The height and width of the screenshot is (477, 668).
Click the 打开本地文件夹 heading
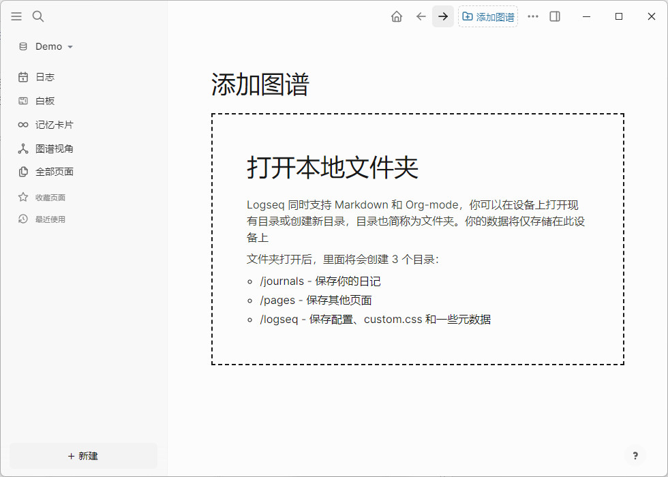(x=333, y=167)
